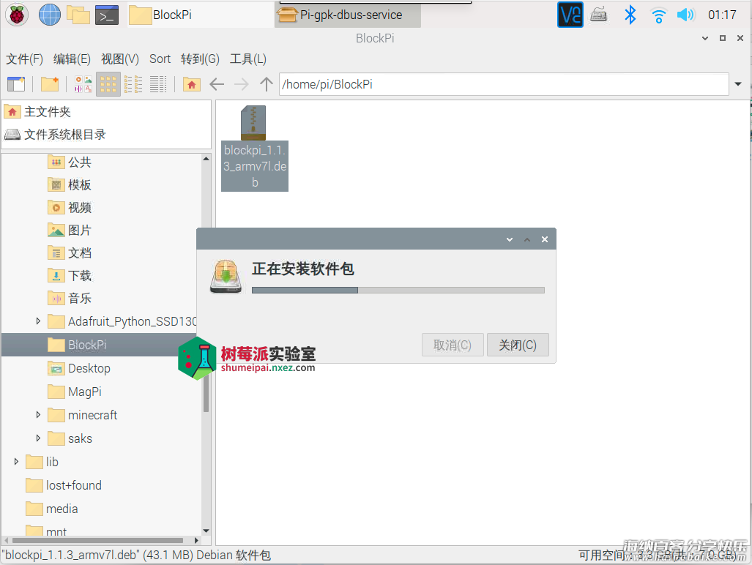Select the blockpi_1.1.3_armv7l.deb file
The height and width of the screenshot is (565, 752).
pyautogui.click(x=255, y=149)
